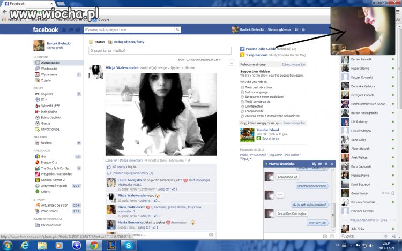Viewport: 402px width, 251px height.
Task: Expand 'Więcej znajomych (76)' chat section
Action: pos(368,220)
